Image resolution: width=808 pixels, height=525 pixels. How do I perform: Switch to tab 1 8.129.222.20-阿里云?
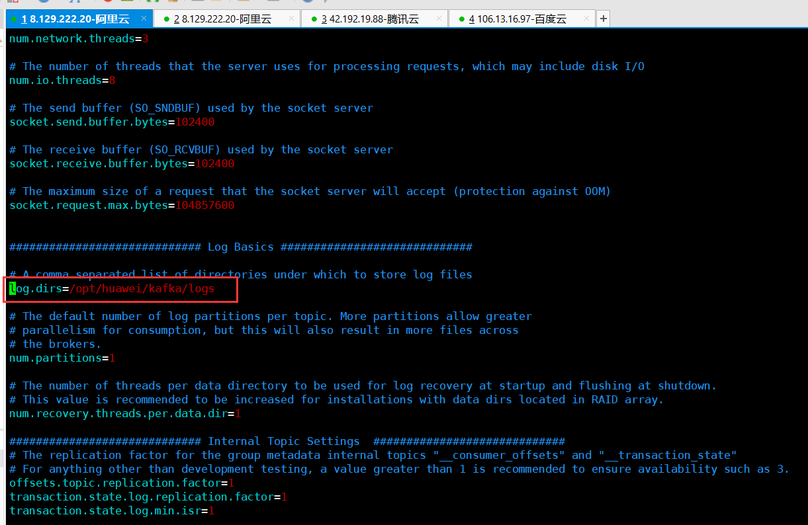point(81,19)
